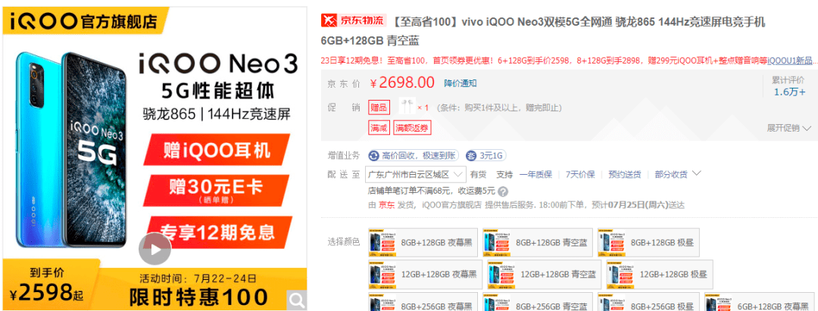The image size is (818, 311).
Task: Click the earphone gift thumbnail icon
Action: tap(409, 107)
